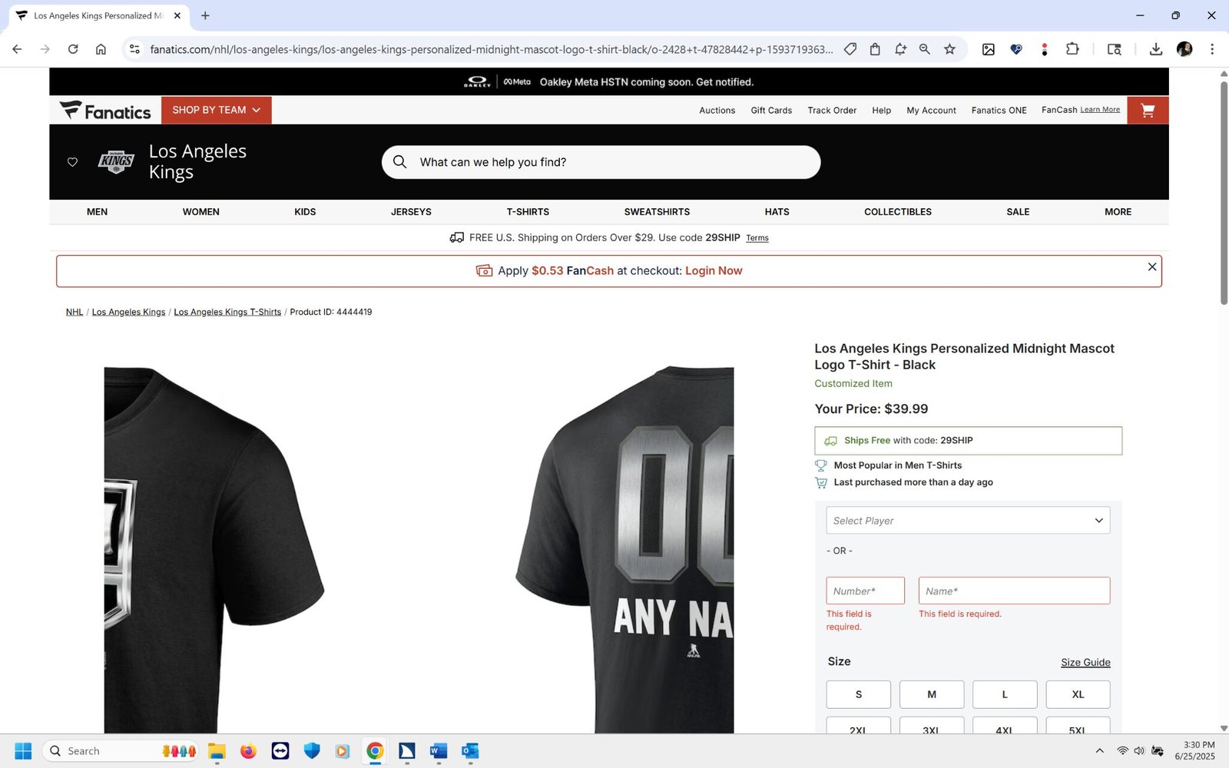Open Windows Start menu
This screenshot has width=1229, height=768.
23,750
